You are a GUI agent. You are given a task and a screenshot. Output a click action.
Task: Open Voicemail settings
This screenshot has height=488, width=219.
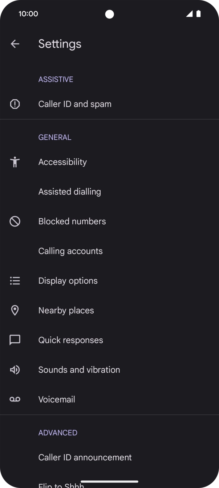(x=57, y=399)
